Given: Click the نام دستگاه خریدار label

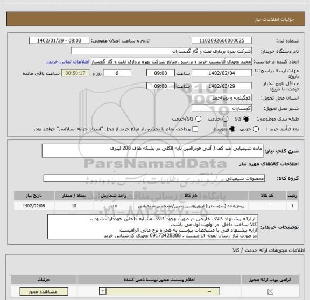Looking at the screenshot, I should pos(280,51).
